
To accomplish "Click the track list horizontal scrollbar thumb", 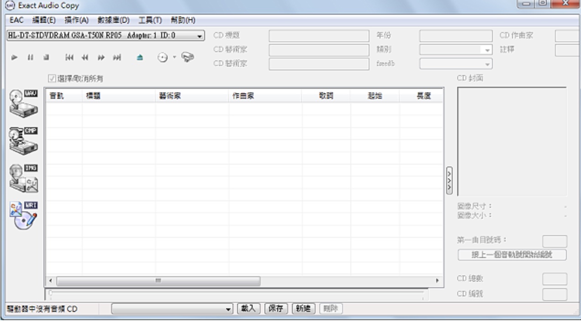I will click(x=158, y=280).
